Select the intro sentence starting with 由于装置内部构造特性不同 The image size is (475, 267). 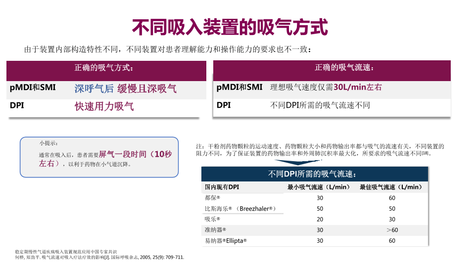tap(167, 49)
